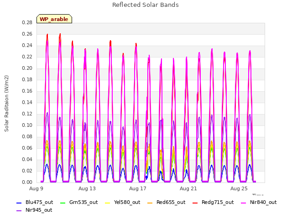The width and height of the screenshot is (292, 219).
Task: Click the red Redg715_out legend color marker
Action: [195, 203]
